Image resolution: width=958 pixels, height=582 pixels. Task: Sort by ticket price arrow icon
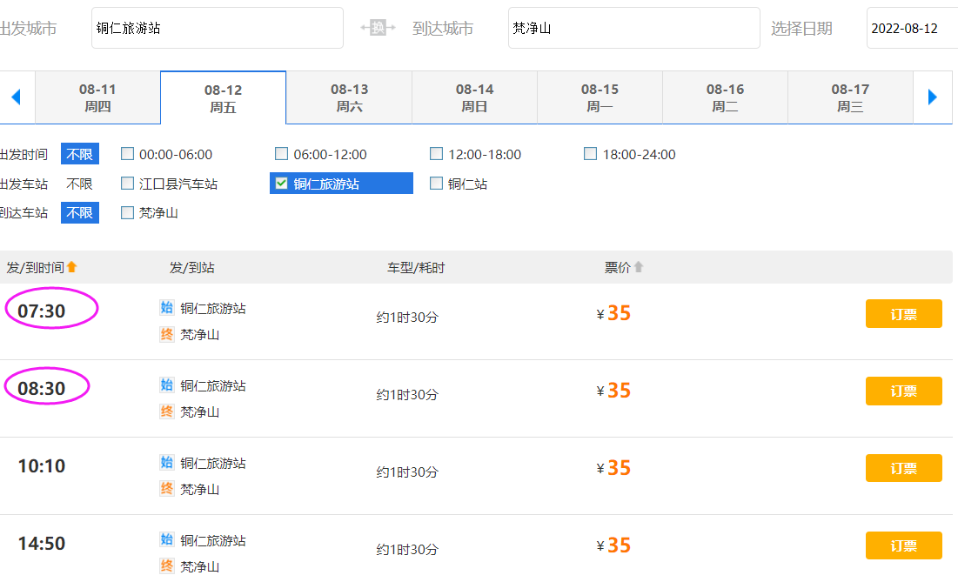[x=639, y=267]
